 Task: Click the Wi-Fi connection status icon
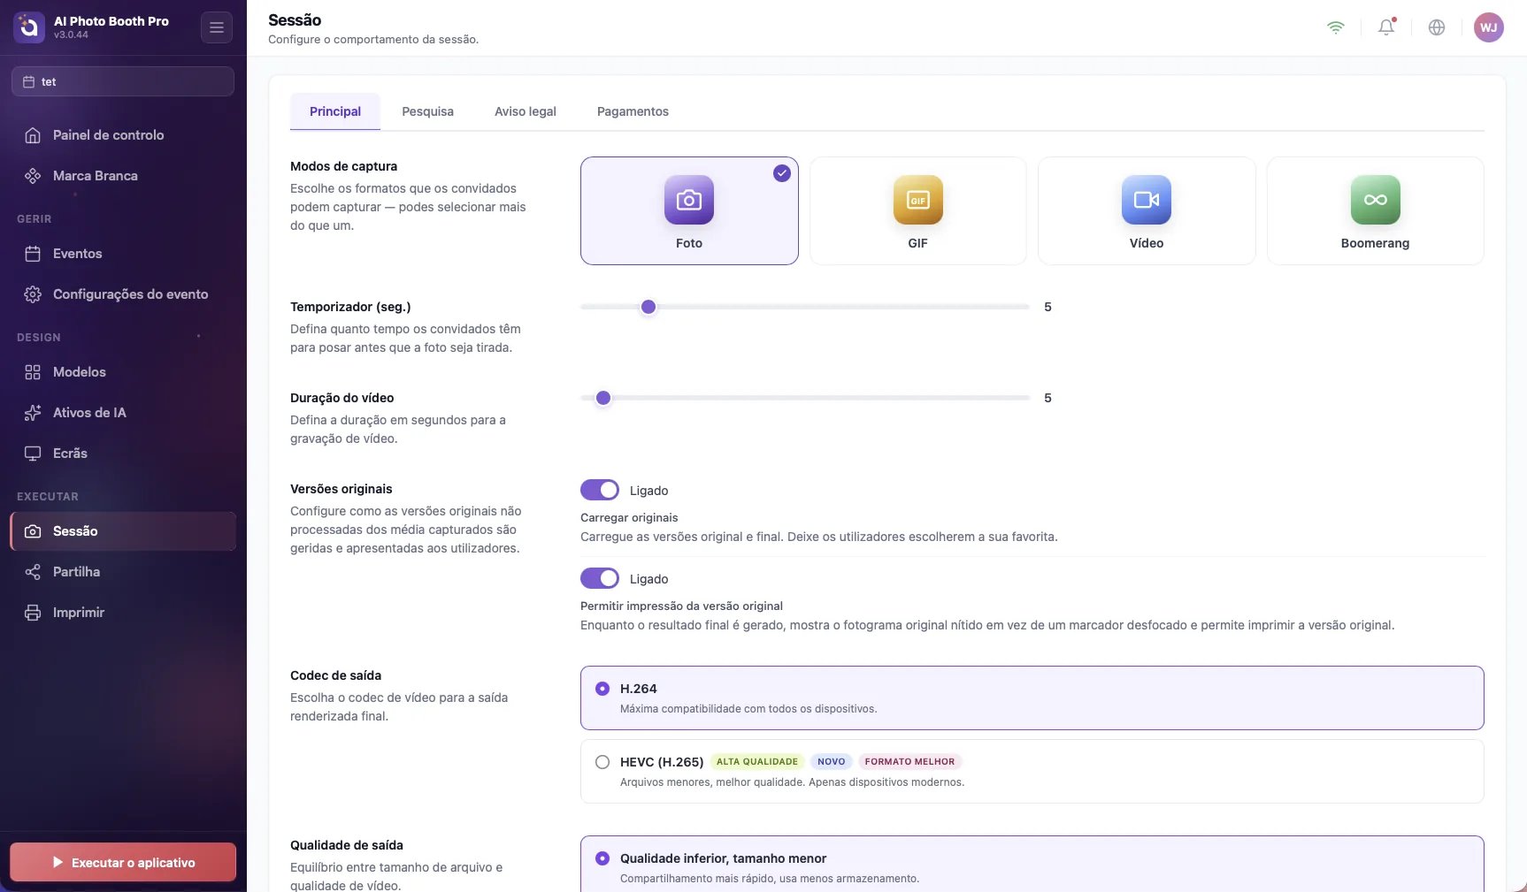tap(1336, 27)
